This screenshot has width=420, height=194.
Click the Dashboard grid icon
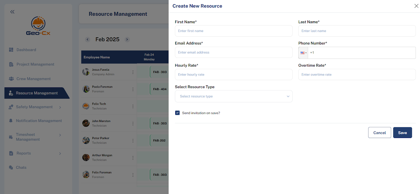tap(11, 50)
